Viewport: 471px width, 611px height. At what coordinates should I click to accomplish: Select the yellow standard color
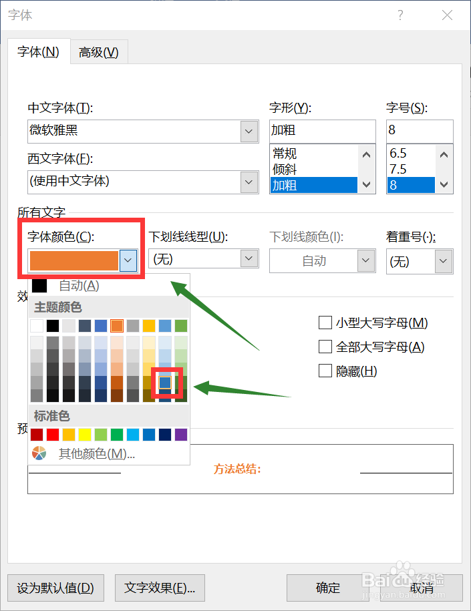pyautogui.click(x=85, y=435)
